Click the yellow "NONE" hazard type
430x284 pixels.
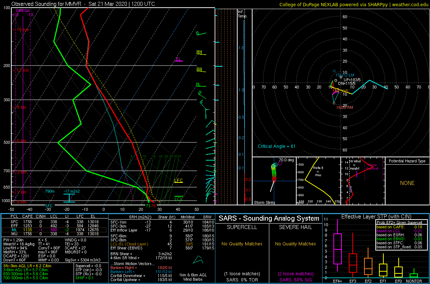tap(407, 183)
